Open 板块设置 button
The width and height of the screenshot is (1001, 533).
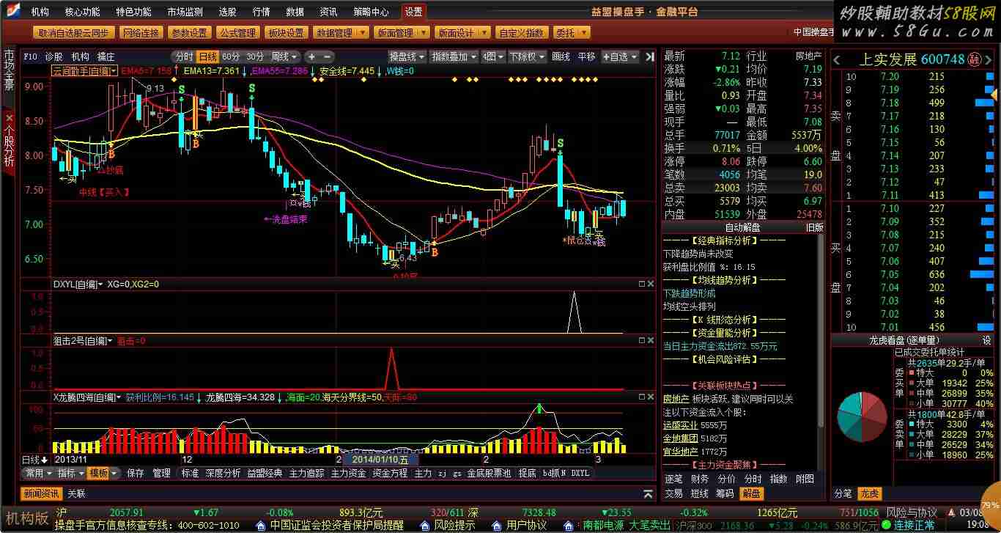click(x=287, y=33)
